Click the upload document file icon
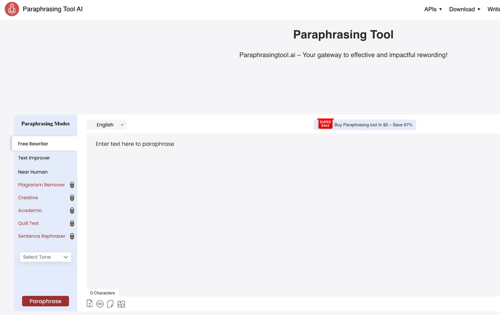 click(x=89, y=303)
